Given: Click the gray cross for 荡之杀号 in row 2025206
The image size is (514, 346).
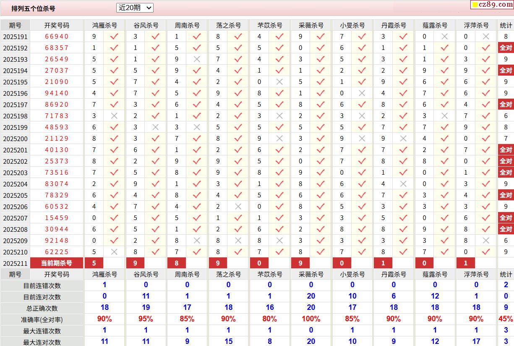Looking at the screenshot, I should [238, 207].
